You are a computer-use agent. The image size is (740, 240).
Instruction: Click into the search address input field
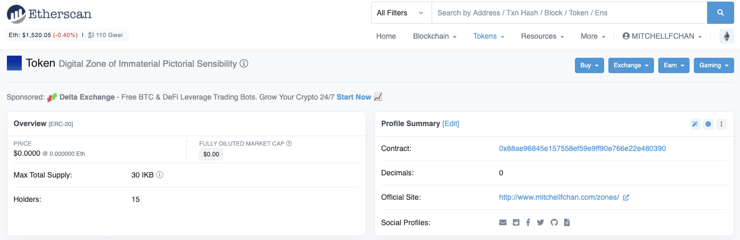pyautogui.click(x=569, y=13)
